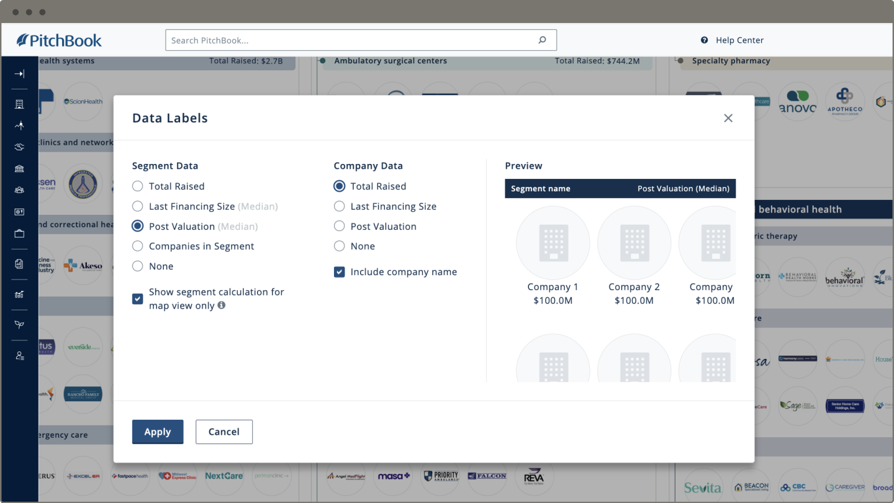Click the Apotheco Pharmacy Group logo

845,101
